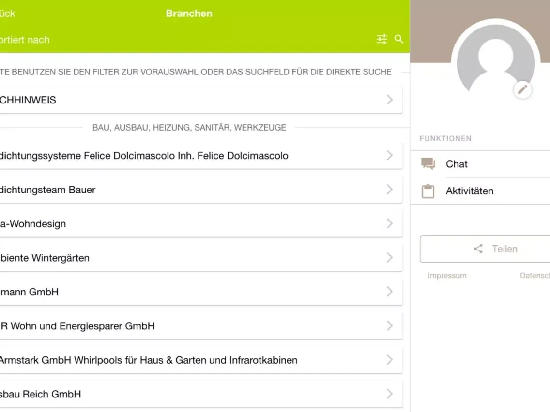This screenshot has width=550, height=412.
Task: Select the 'a-Wohndesign' entry text
Action: [32, 223]
